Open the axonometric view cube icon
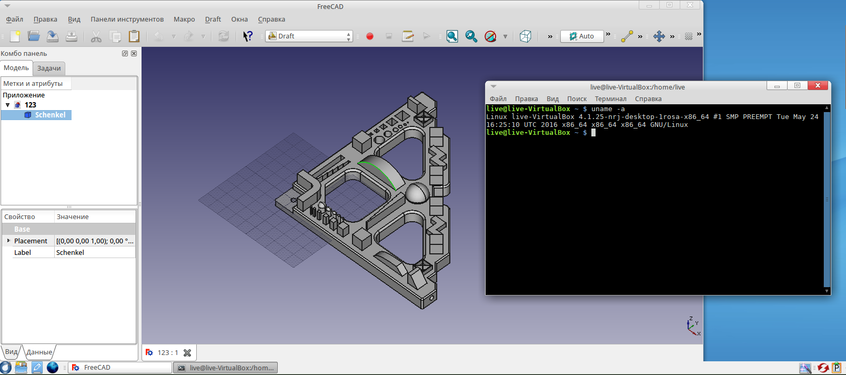This screenshot has height=375, width=846. [525, 36]
